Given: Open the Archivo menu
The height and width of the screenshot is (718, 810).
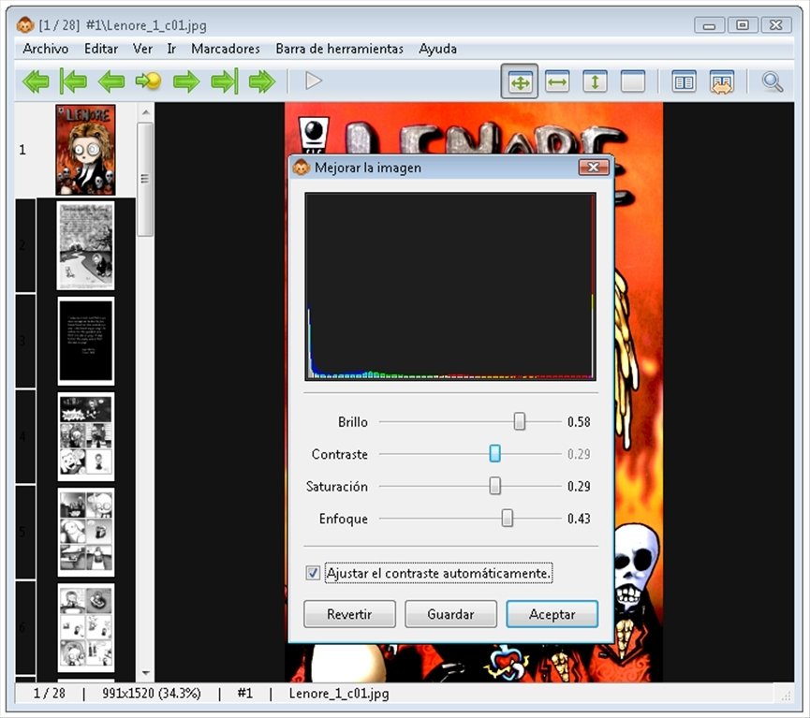Looking at the screenshot, I should (x=46, y=49).
